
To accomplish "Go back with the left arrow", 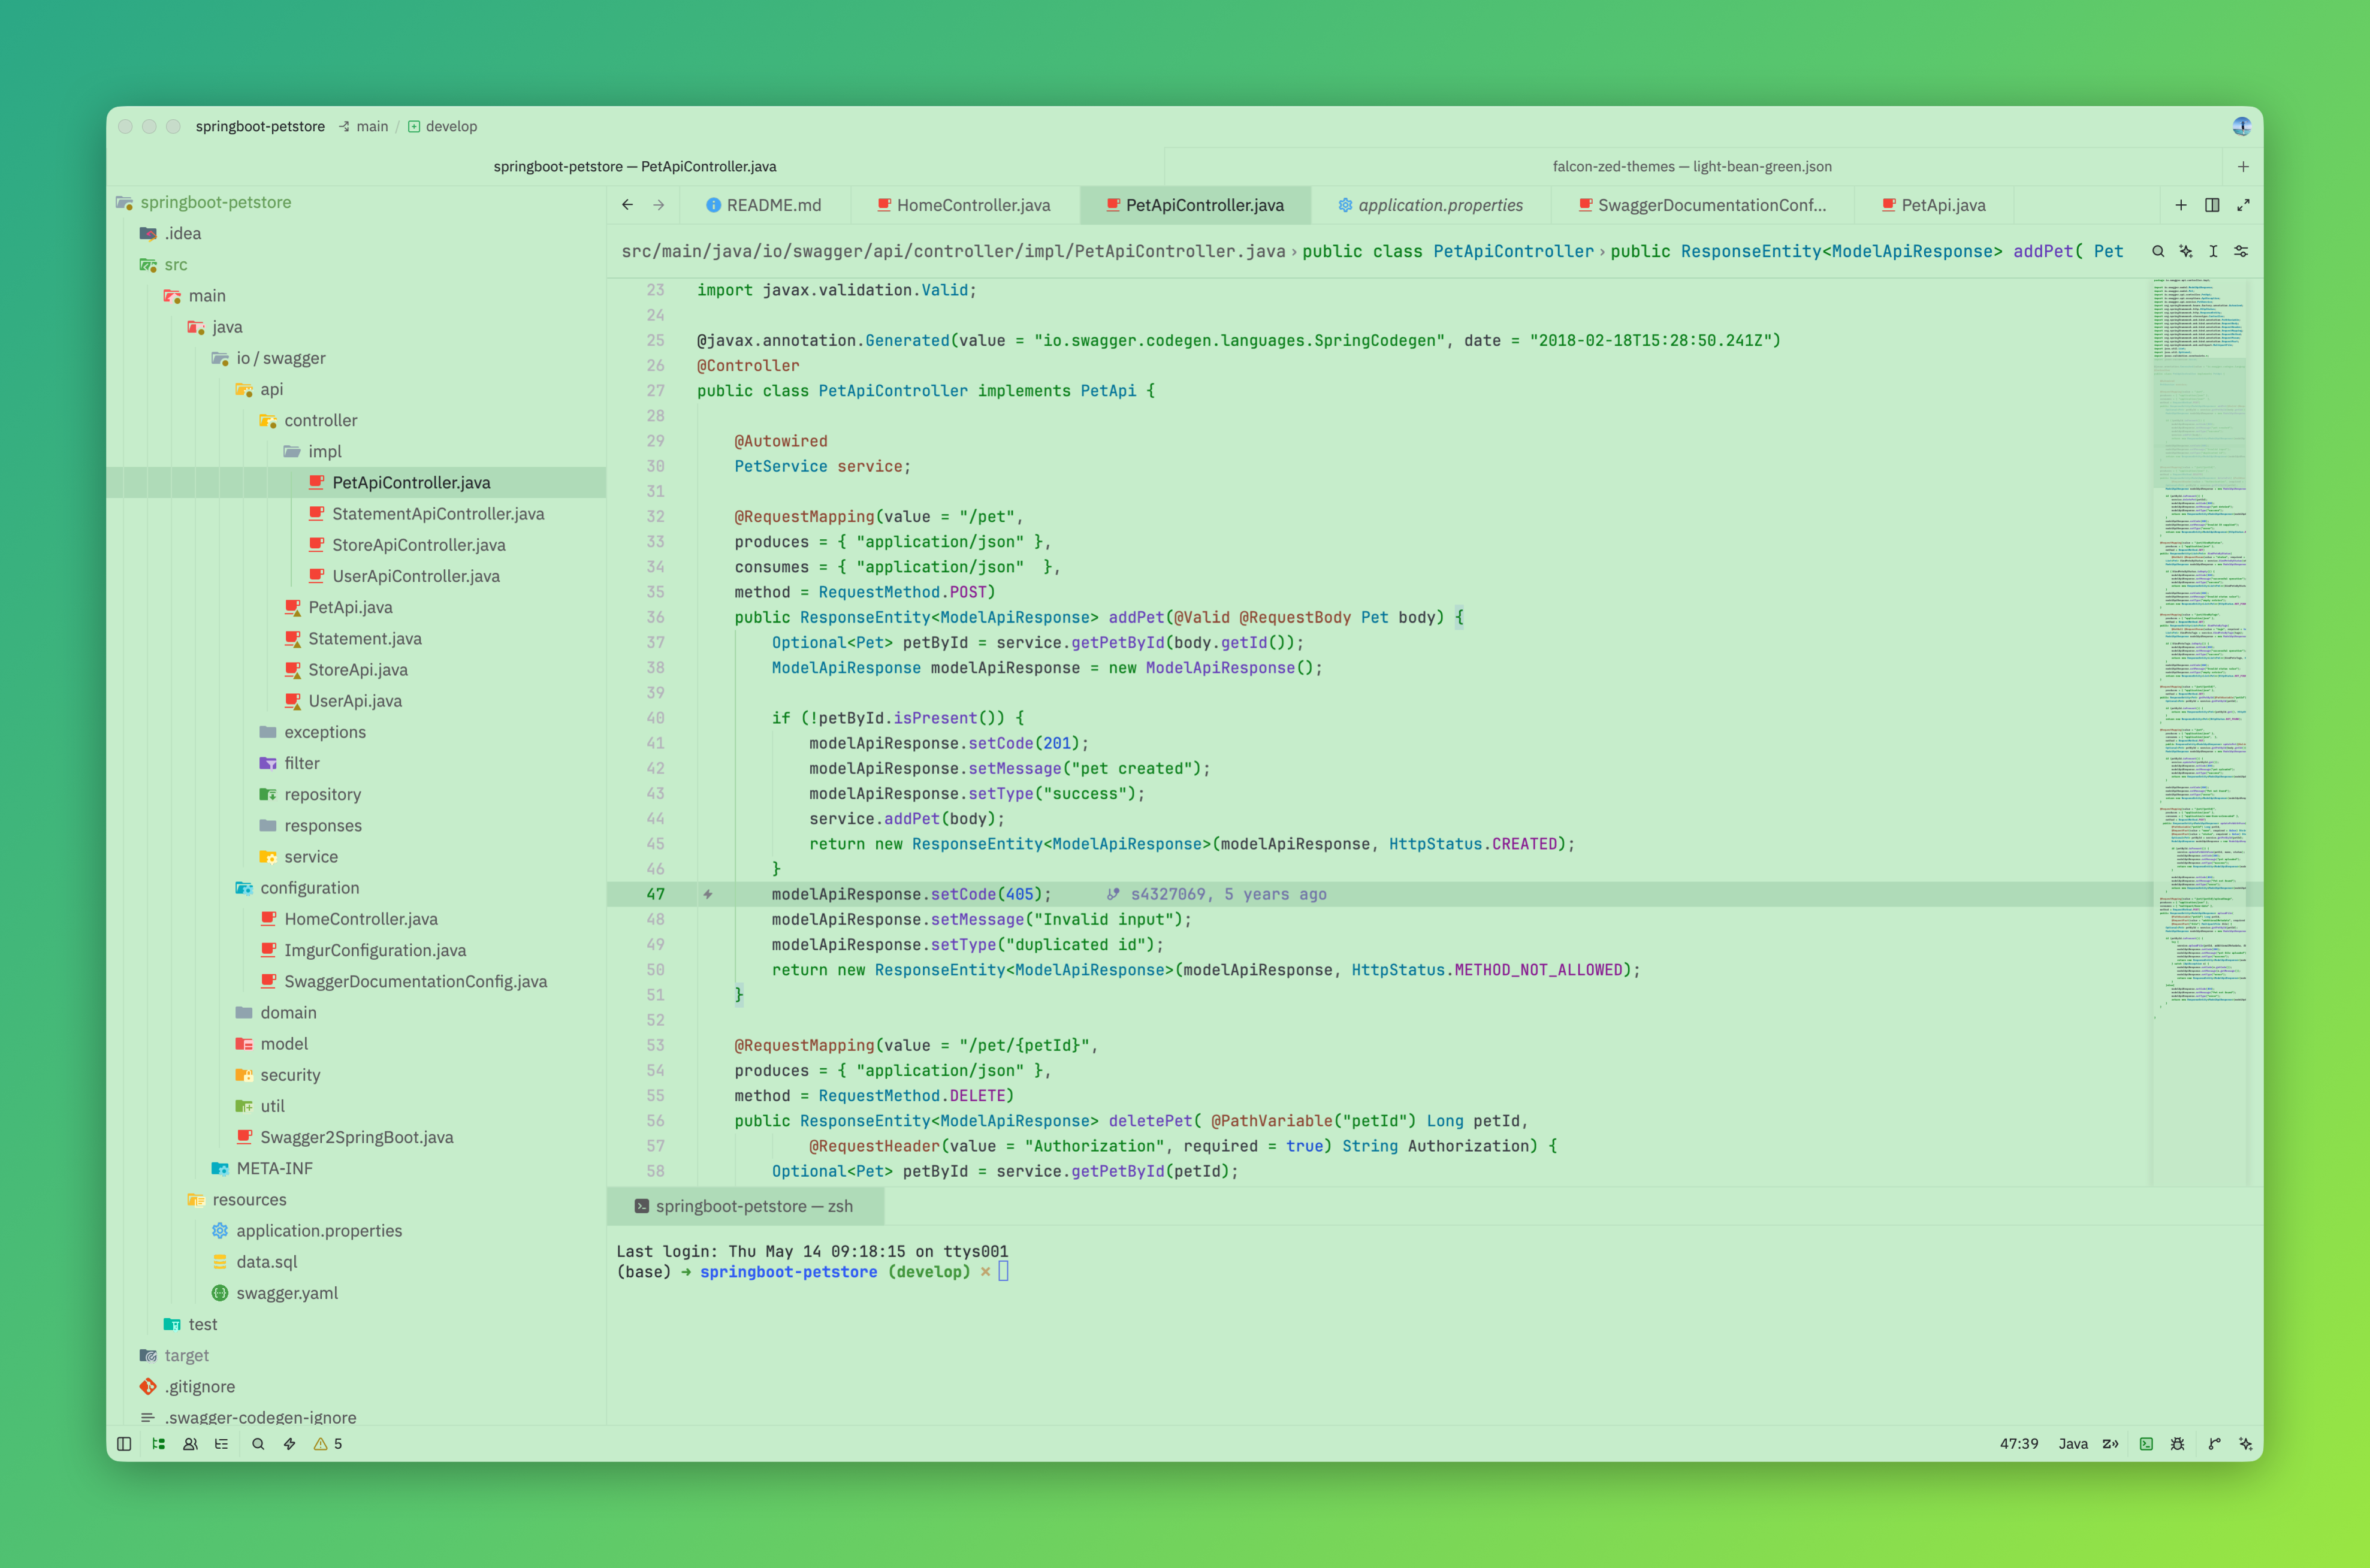I will (627, 205).
